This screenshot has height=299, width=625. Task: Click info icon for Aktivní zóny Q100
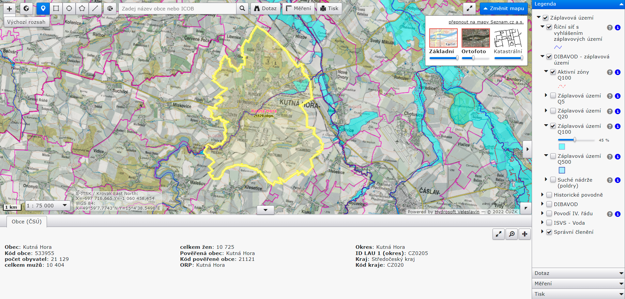[x=617, y=72]
